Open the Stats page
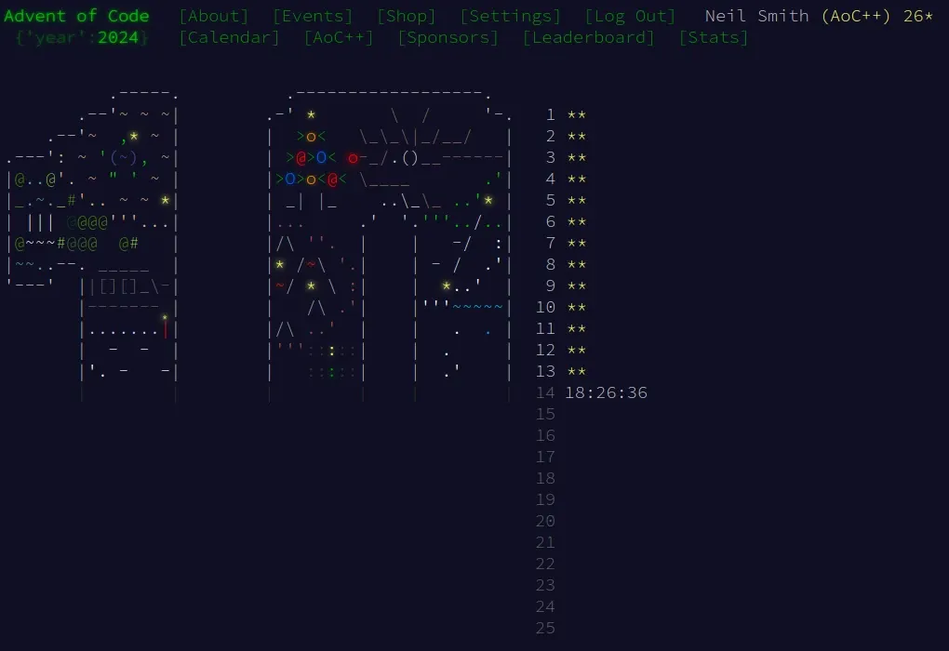The image size is (949, 651). click(713, 37)
